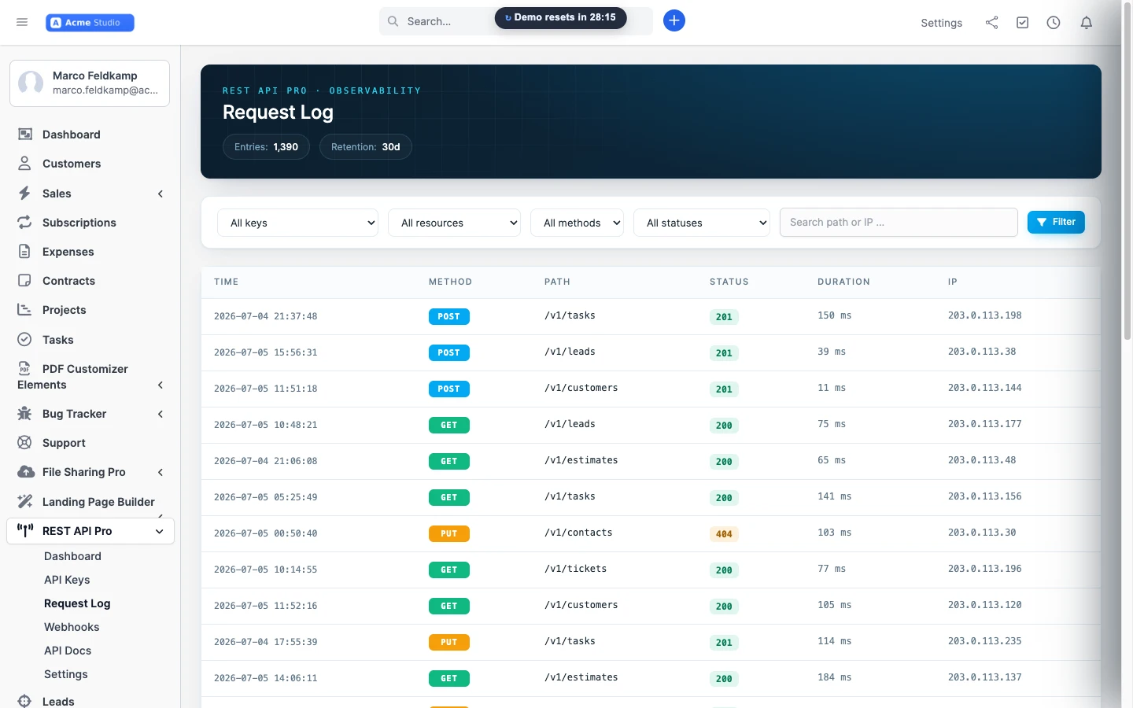
Task: Click IP 203.0.113.198
Action: click(x=984, y=315)
